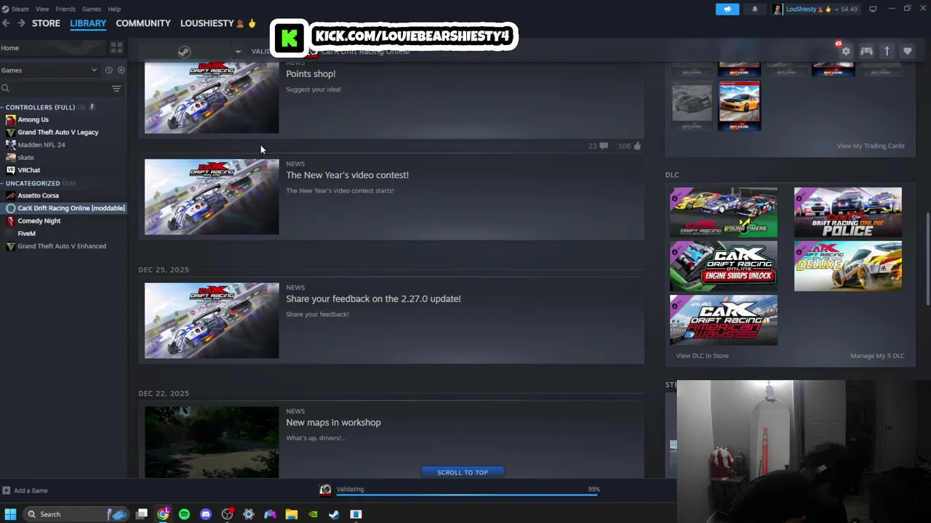Open the Steam announcements megaphone

[727, 9]
